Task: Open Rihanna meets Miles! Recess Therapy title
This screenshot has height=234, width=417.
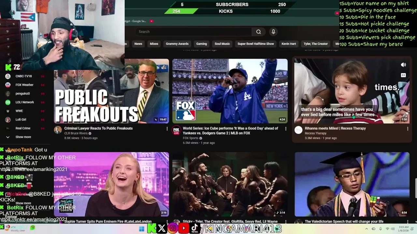Action: coord(335,128)
